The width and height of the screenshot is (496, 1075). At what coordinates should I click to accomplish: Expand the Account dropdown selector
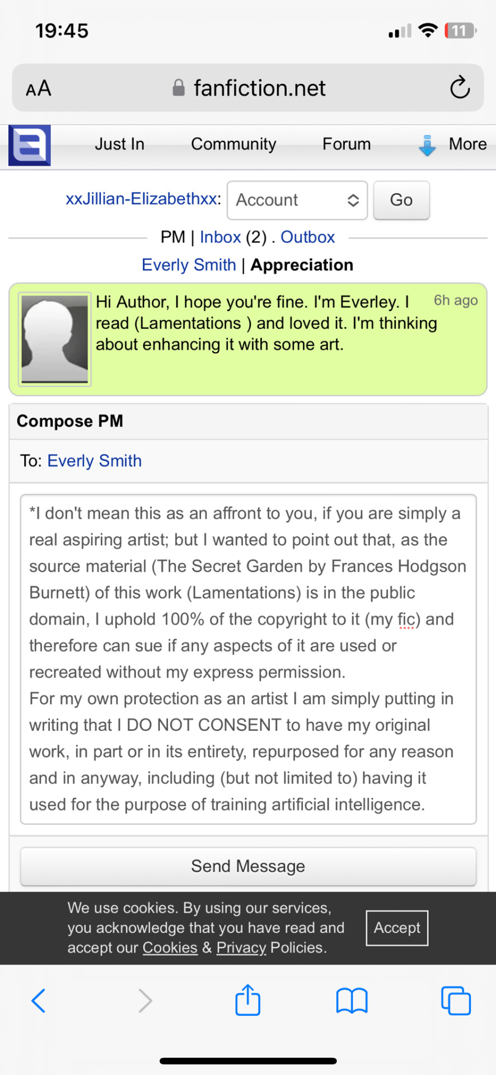tap(297, 200)
